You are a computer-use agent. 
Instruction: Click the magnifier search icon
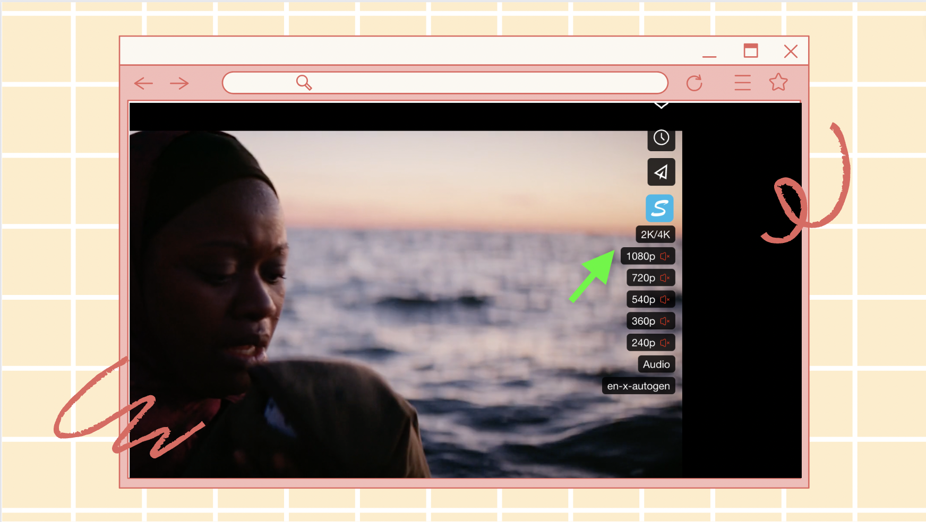coord(304,83)
